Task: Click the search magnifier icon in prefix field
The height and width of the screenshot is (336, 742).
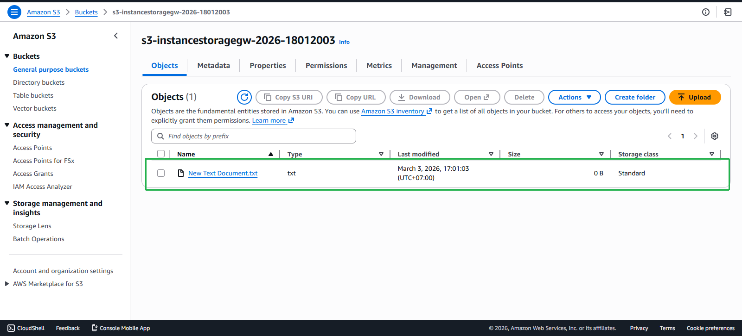Action: pyautogui.click(x=160, y=136)
